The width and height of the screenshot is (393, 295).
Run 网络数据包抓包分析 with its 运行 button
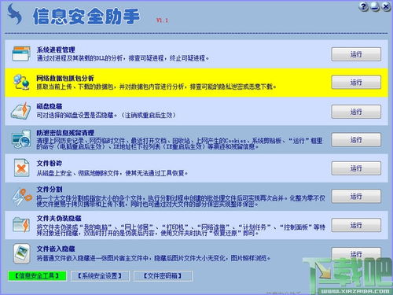tap(356, 83)
